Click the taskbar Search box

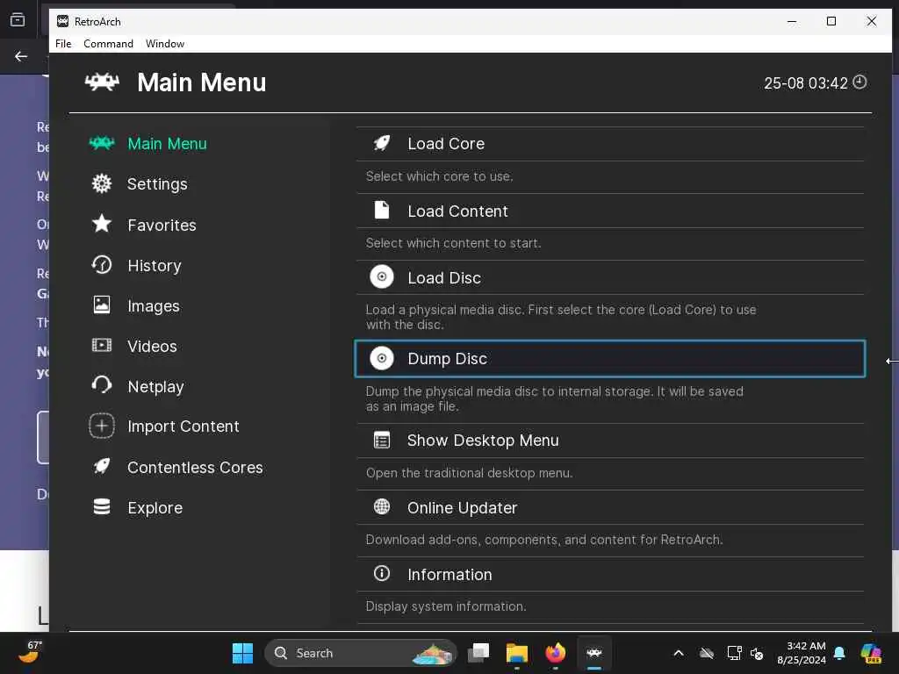[361, 653]
